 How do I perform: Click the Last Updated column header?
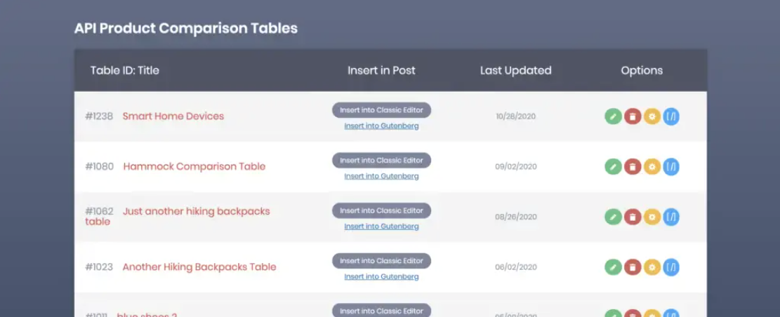click(515, 70)
